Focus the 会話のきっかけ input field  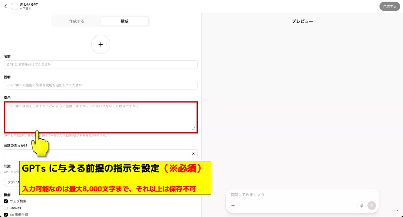point(96,154)
